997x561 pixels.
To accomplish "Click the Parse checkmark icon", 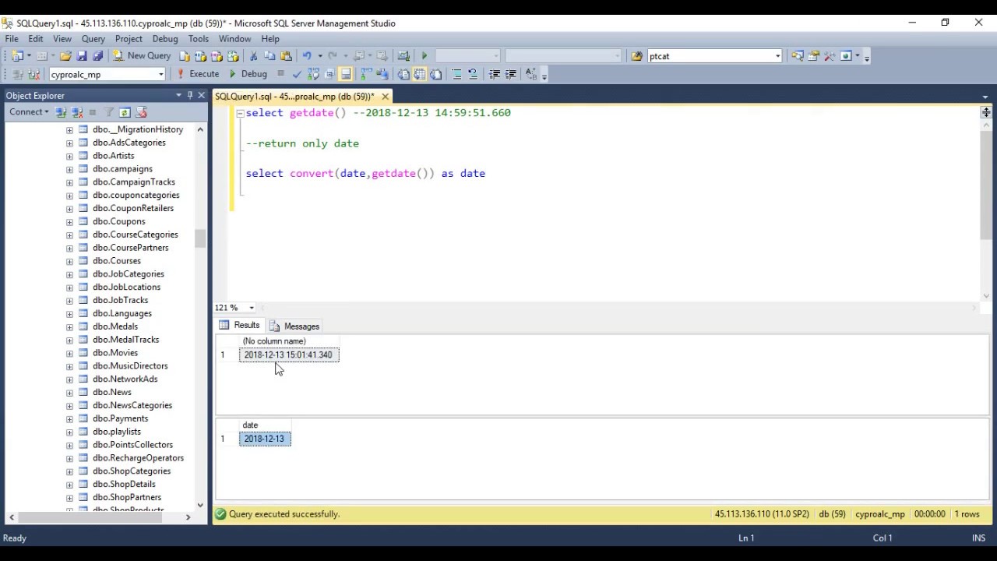I will pos(297,75).
